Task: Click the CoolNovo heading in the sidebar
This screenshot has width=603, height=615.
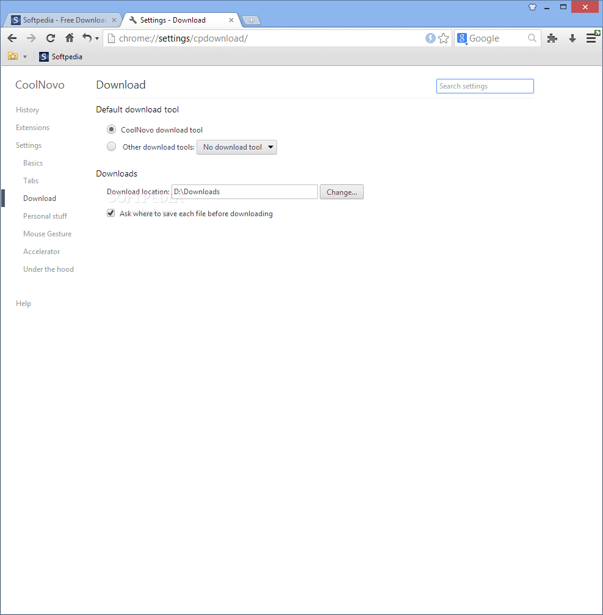Action: [40, 85]
